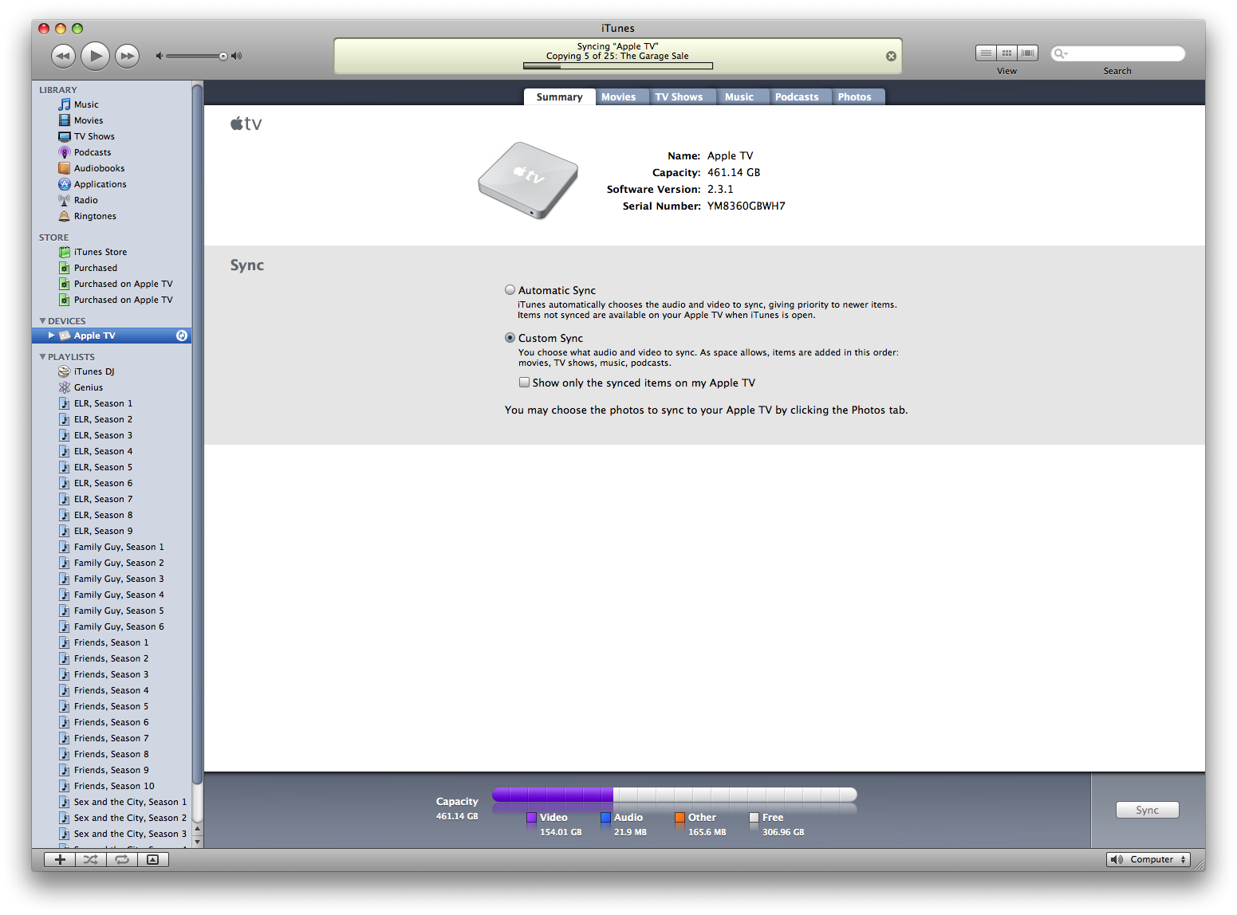Toggle repeat button
The height and width of the screenshot is (915, 1237).
[122, 859]
